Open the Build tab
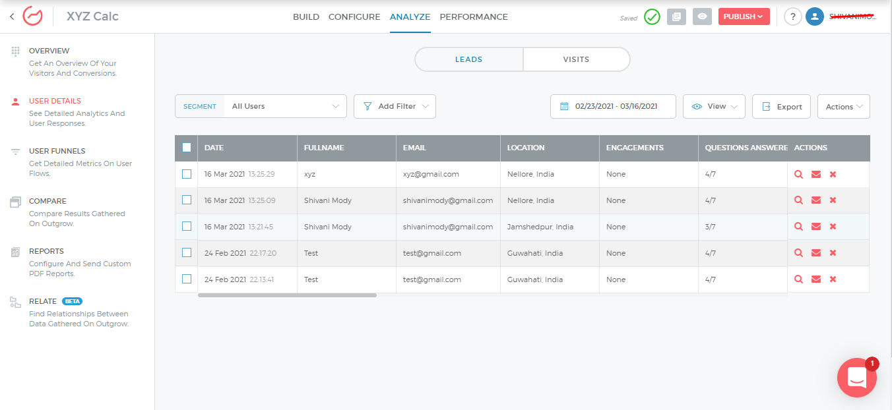892x410 pixels. [x=306, y=17]
